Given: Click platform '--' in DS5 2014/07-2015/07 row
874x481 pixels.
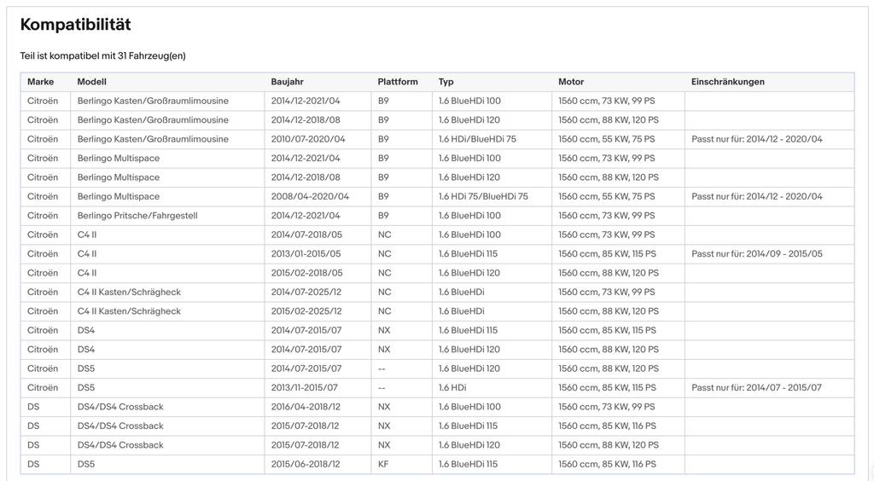Looking at the screenshot, I should tap(382, 368).
